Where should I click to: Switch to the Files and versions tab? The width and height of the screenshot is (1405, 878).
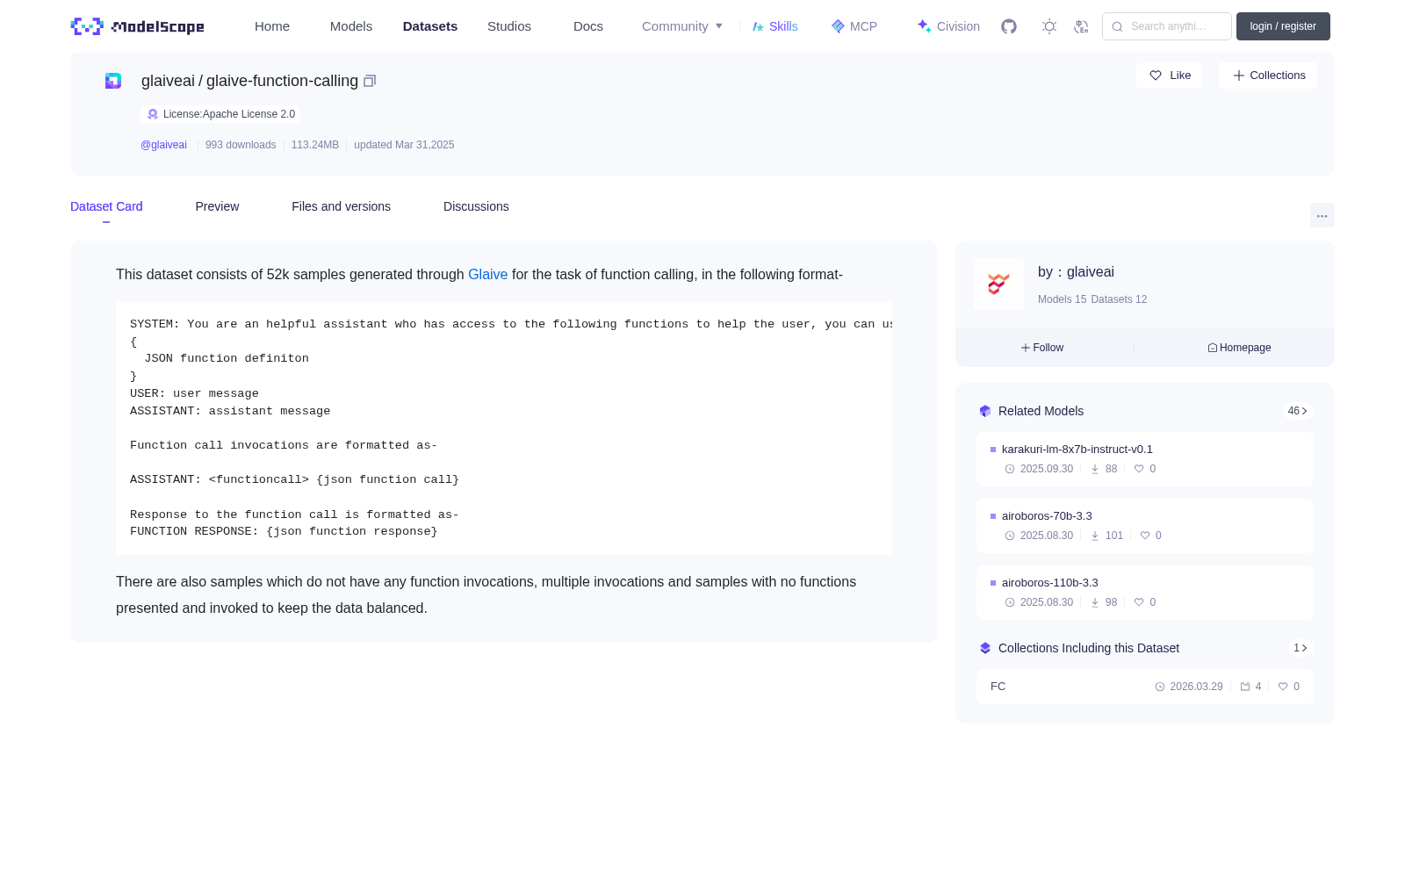(x=341, y=206)
